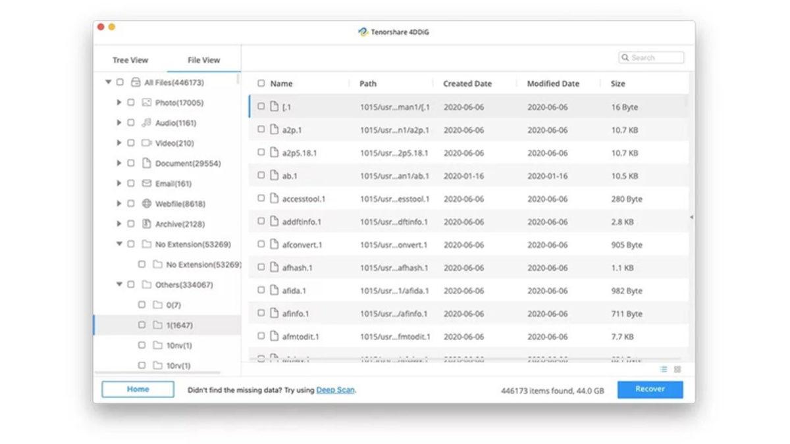
Task: Click the Webfile globe icon
Action: coord(146,204)
